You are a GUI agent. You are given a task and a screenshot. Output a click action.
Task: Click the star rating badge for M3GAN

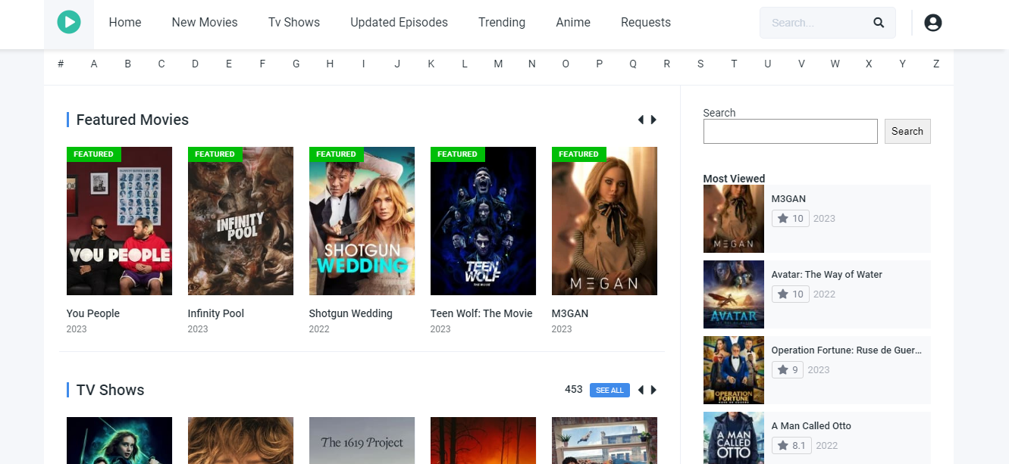(790, 219)
